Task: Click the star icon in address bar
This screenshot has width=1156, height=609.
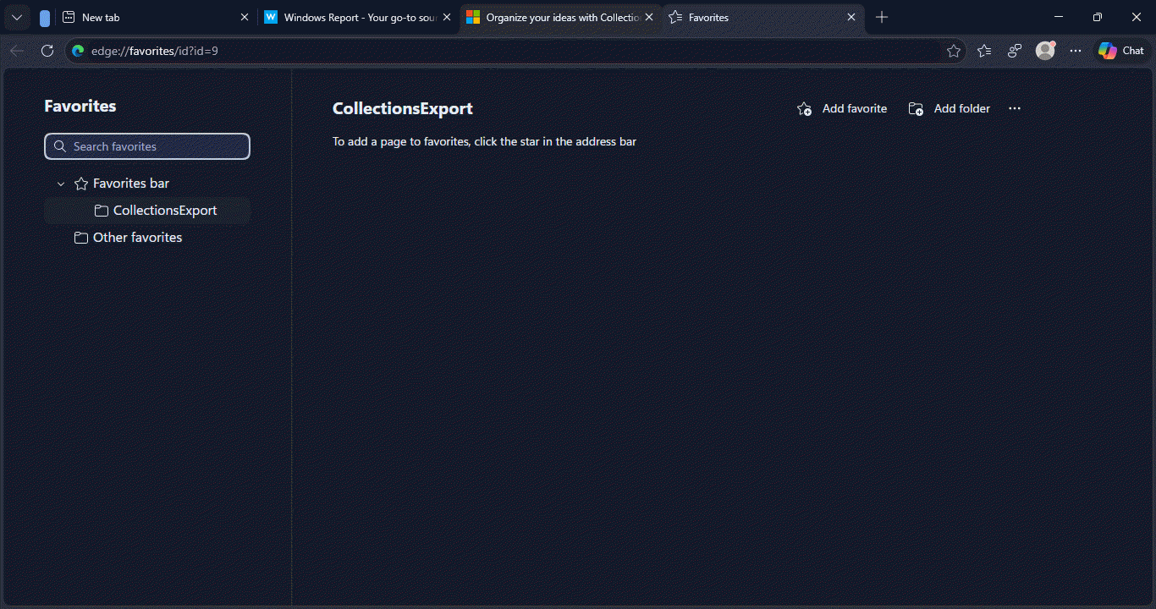Action: [x=954, y=51]
